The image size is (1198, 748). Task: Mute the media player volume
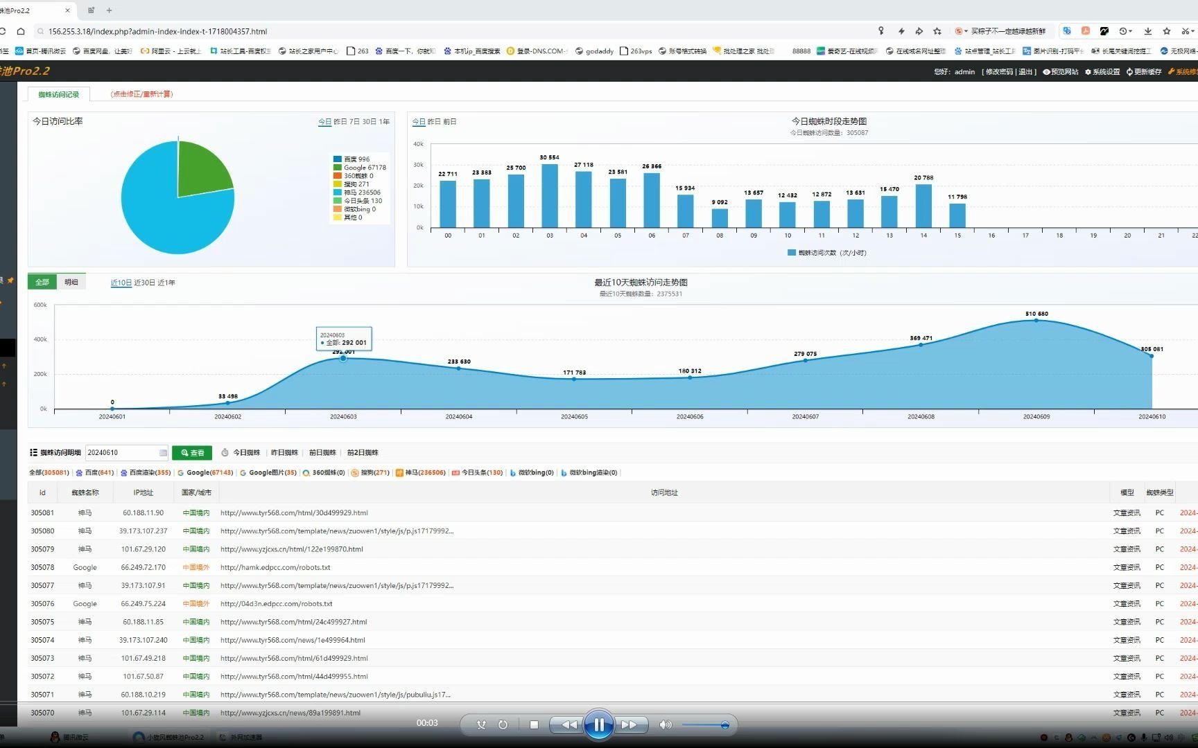(665, 724)
